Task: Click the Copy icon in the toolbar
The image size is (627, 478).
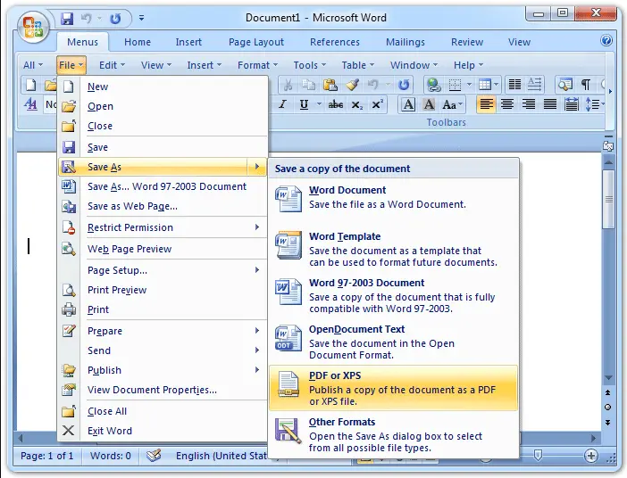Action: pyautogui.click(x=308, y=85)
